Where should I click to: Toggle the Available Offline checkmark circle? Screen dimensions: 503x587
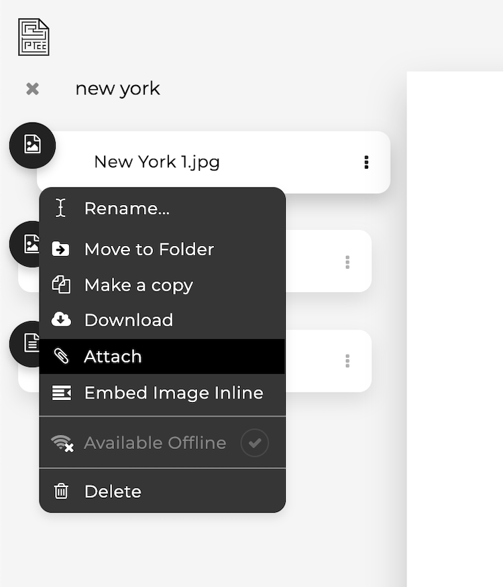255,443
